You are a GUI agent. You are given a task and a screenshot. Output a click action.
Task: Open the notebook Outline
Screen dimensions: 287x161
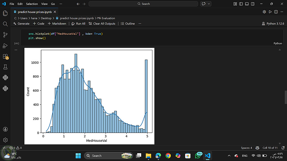(x=128, y=23)
